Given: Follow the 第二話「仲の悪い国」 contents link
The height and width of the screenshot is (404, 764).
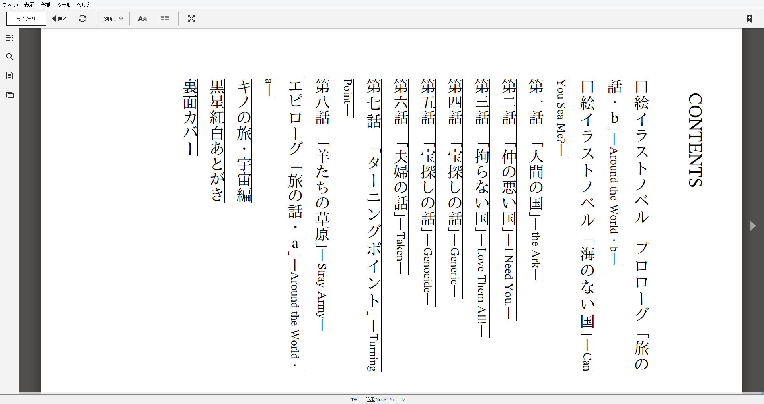Looking at the screenshot, I should (509, 199).
